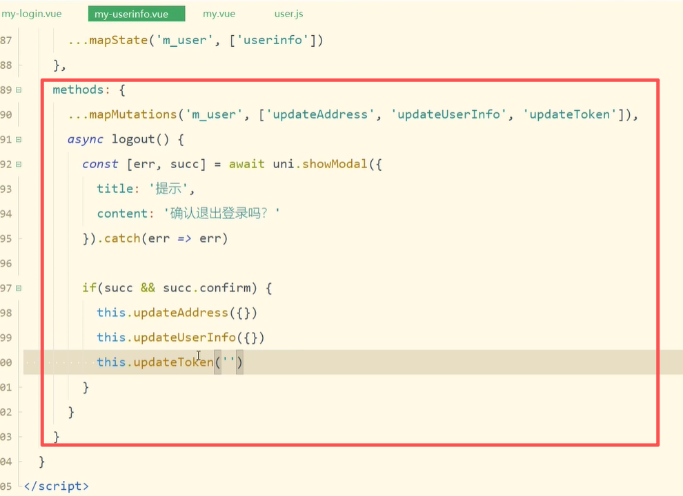
Task: Collapse the methods block fold on line 89
Action: pos(19,90)
